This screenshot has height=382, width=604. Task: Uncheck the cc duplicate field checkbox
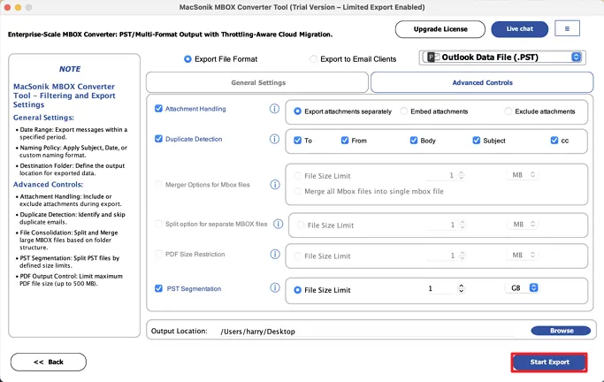tap(554, 141)
